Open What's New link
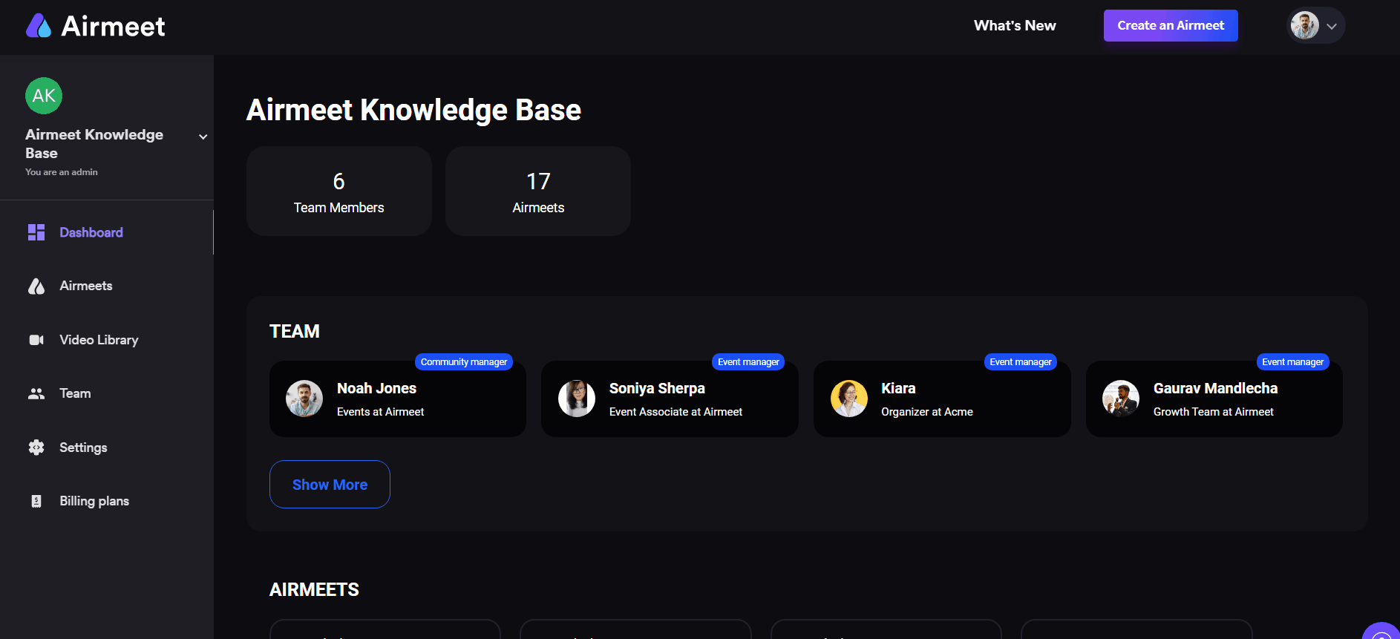 [1015, 25]
